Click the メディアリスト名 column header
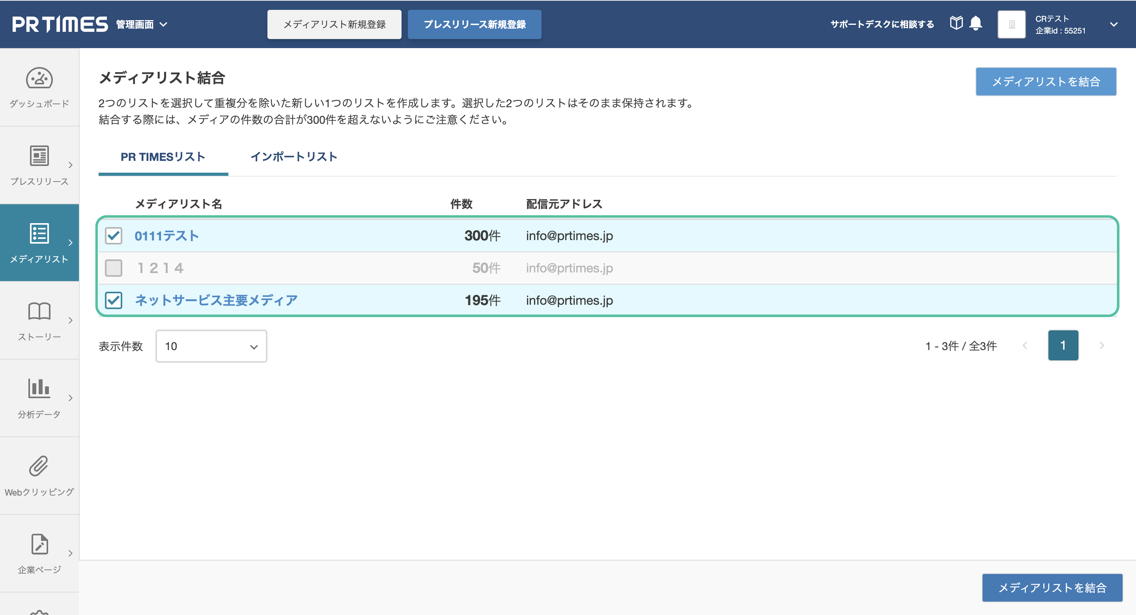 pos(178,204)
